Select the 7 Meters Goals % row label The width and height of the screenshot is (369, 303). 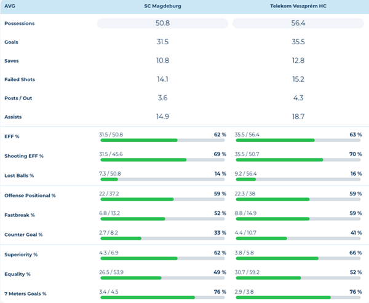[26, 294]
